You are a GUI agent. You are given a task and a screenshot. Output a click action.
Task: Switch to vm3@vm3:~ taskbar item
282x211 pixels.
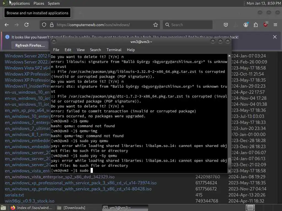click(125, 208)
